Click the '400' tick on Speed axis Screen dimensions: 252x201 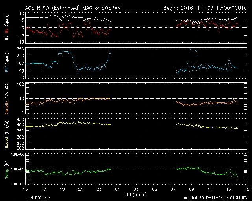click(20, 124)
